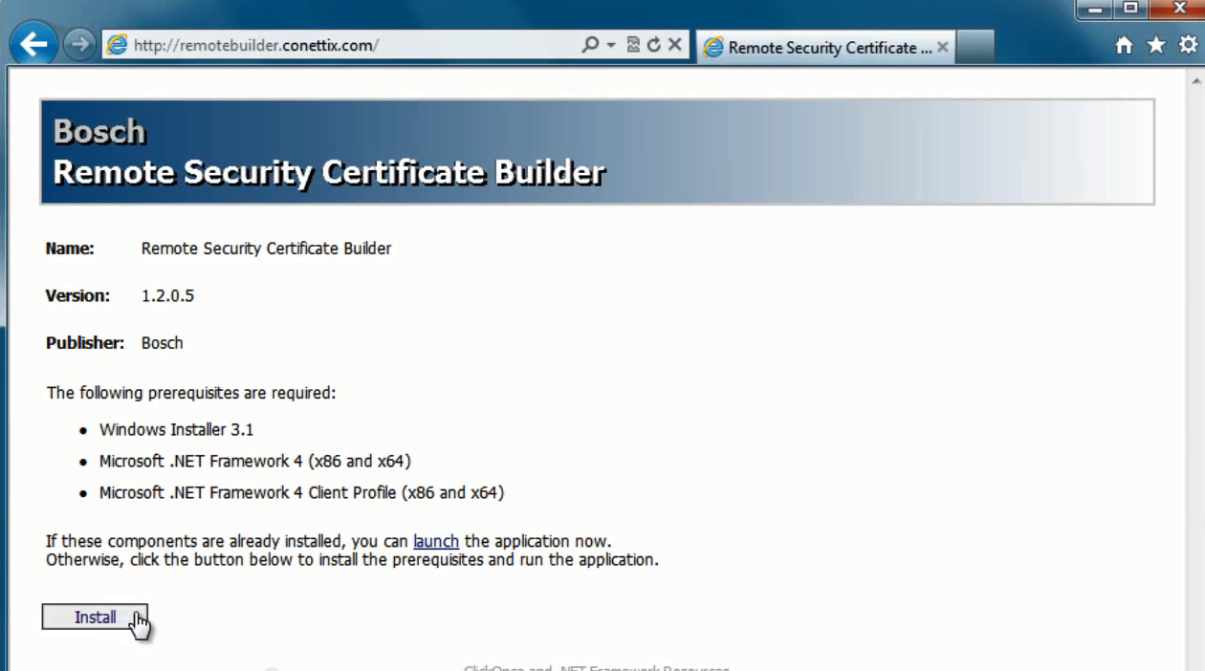Open the Favorites star icon
The image size is (1205, 671).
pos(1156,45)
